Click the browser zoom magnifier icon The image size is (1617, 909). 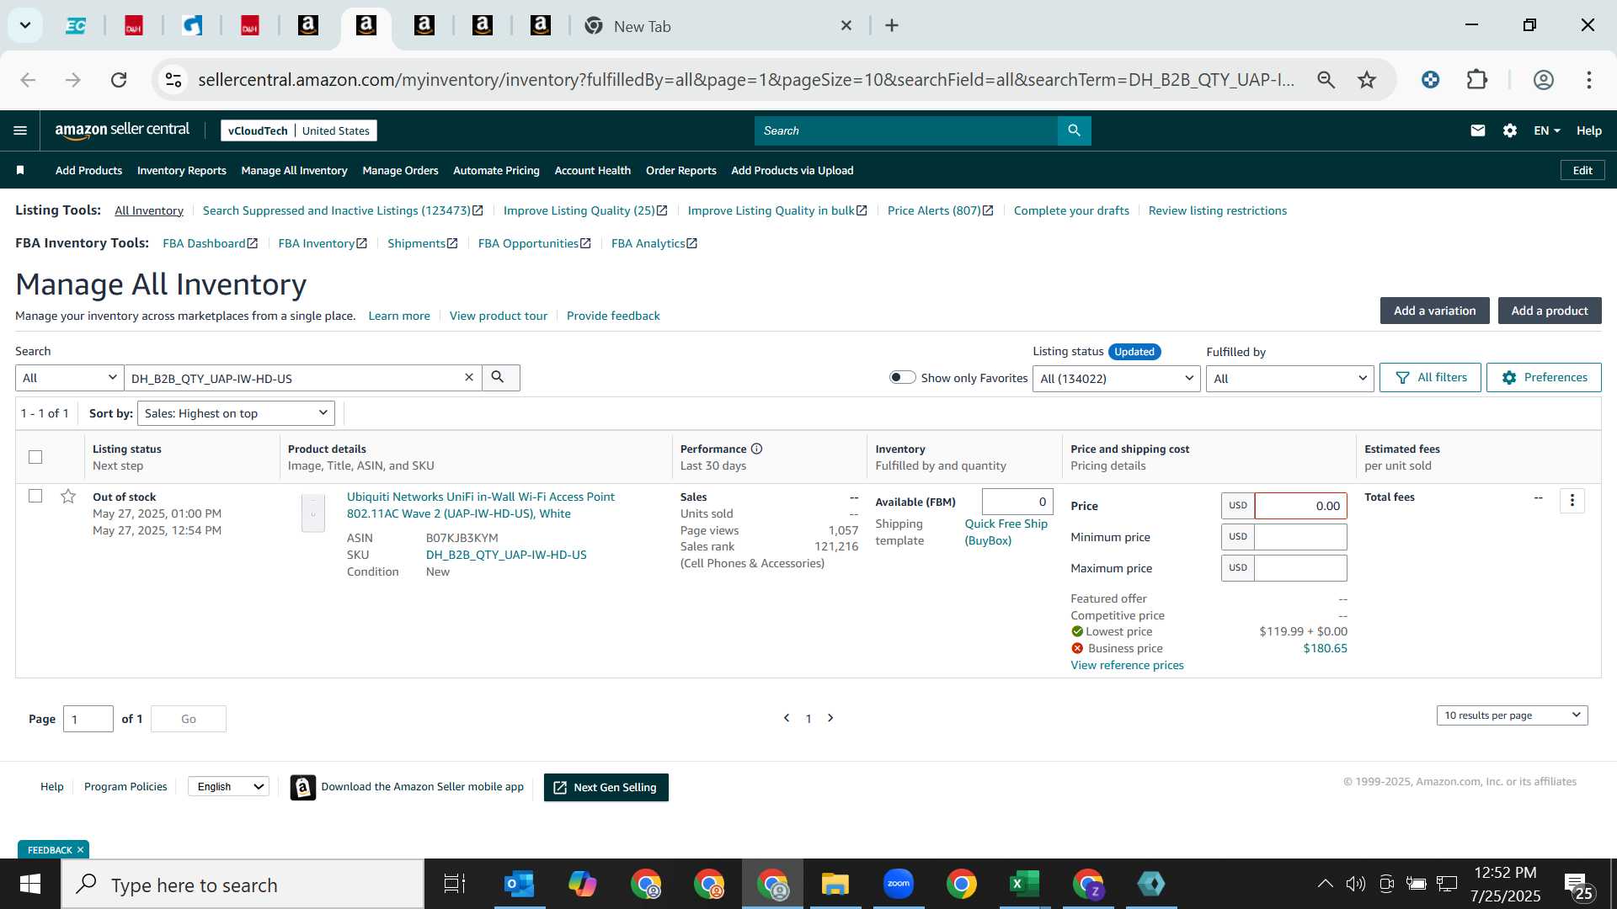click(x=1326, y=80)
